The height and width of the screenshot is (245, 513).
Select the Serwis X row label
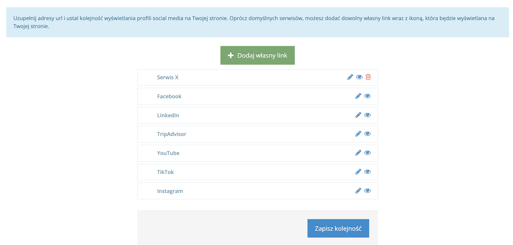click(x=168, y=78)
